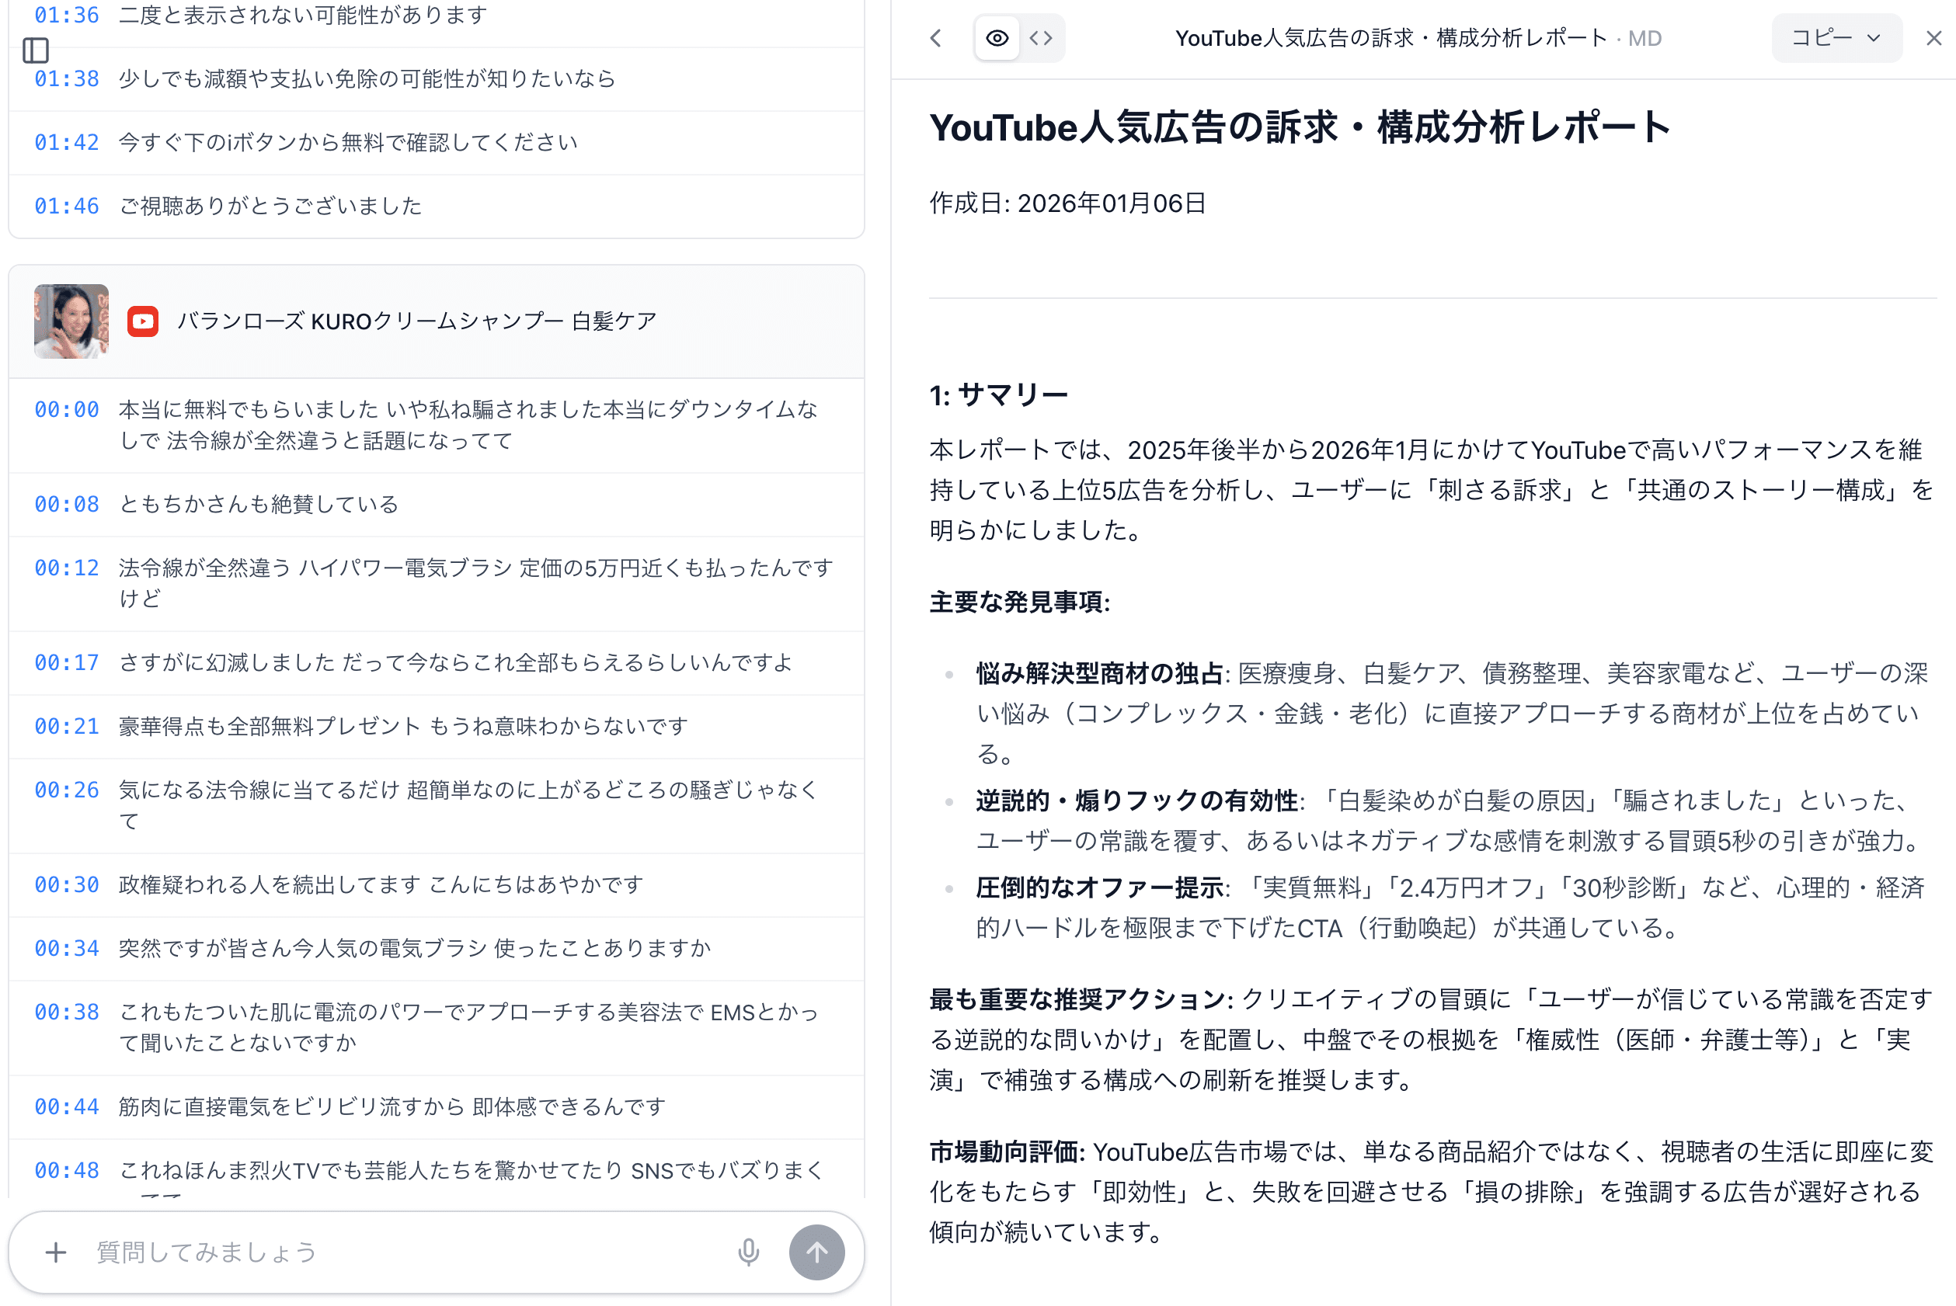Image resolution: width=1956 pixels, height=1306 pixels.
Task: Click the 1: サマリー section heading
Action: click(x=999, y=394)
